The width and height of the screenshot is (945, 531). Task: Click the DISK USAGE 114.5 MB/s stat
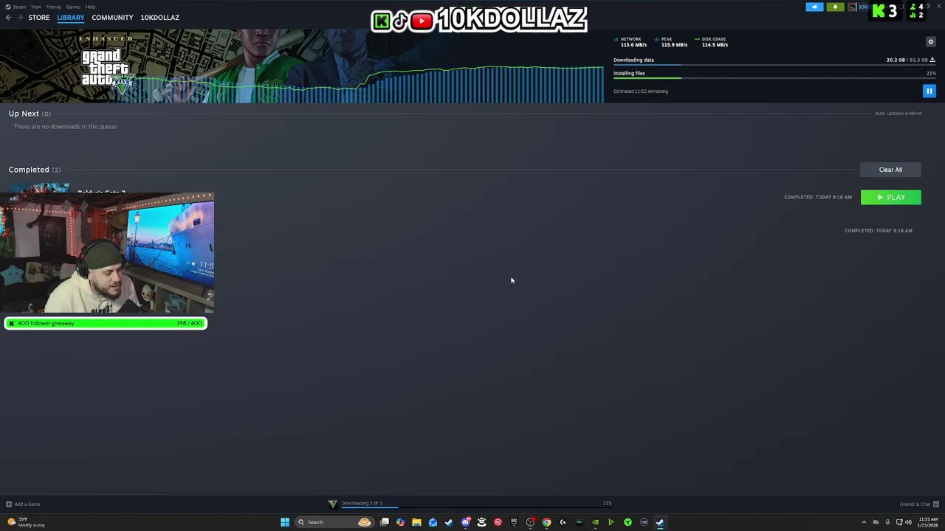(712, 42)
